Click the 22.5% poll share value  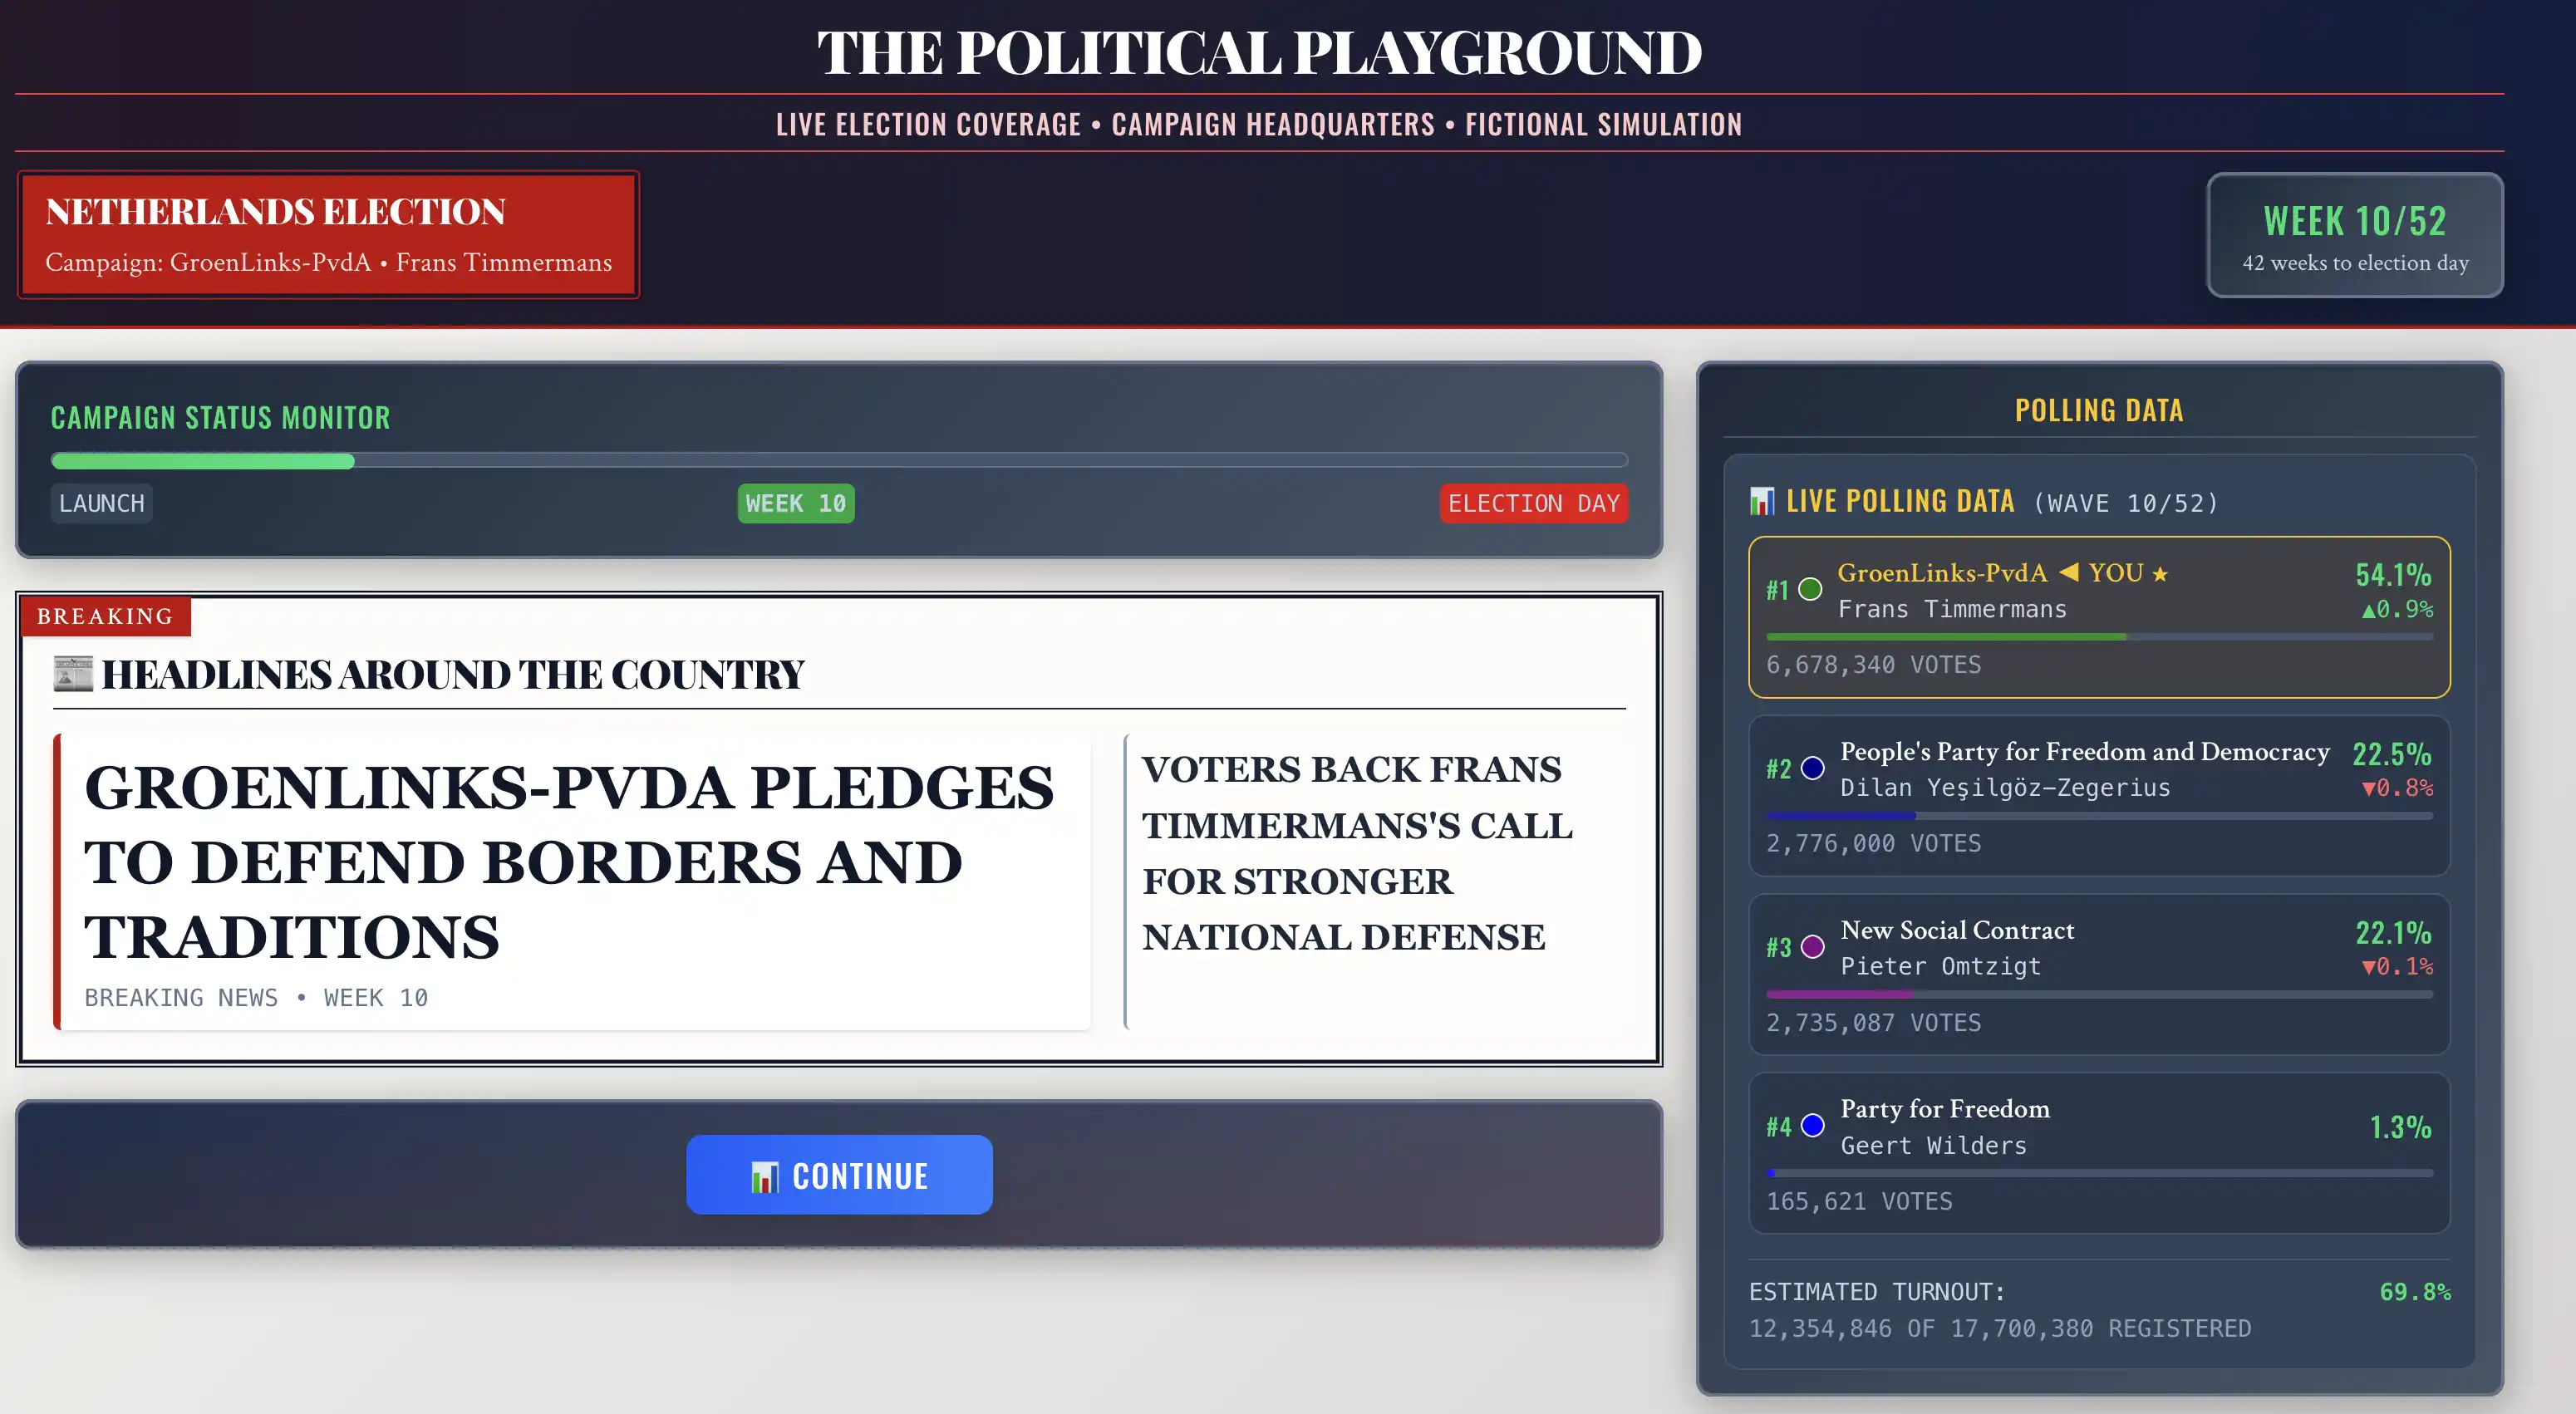2391,753
